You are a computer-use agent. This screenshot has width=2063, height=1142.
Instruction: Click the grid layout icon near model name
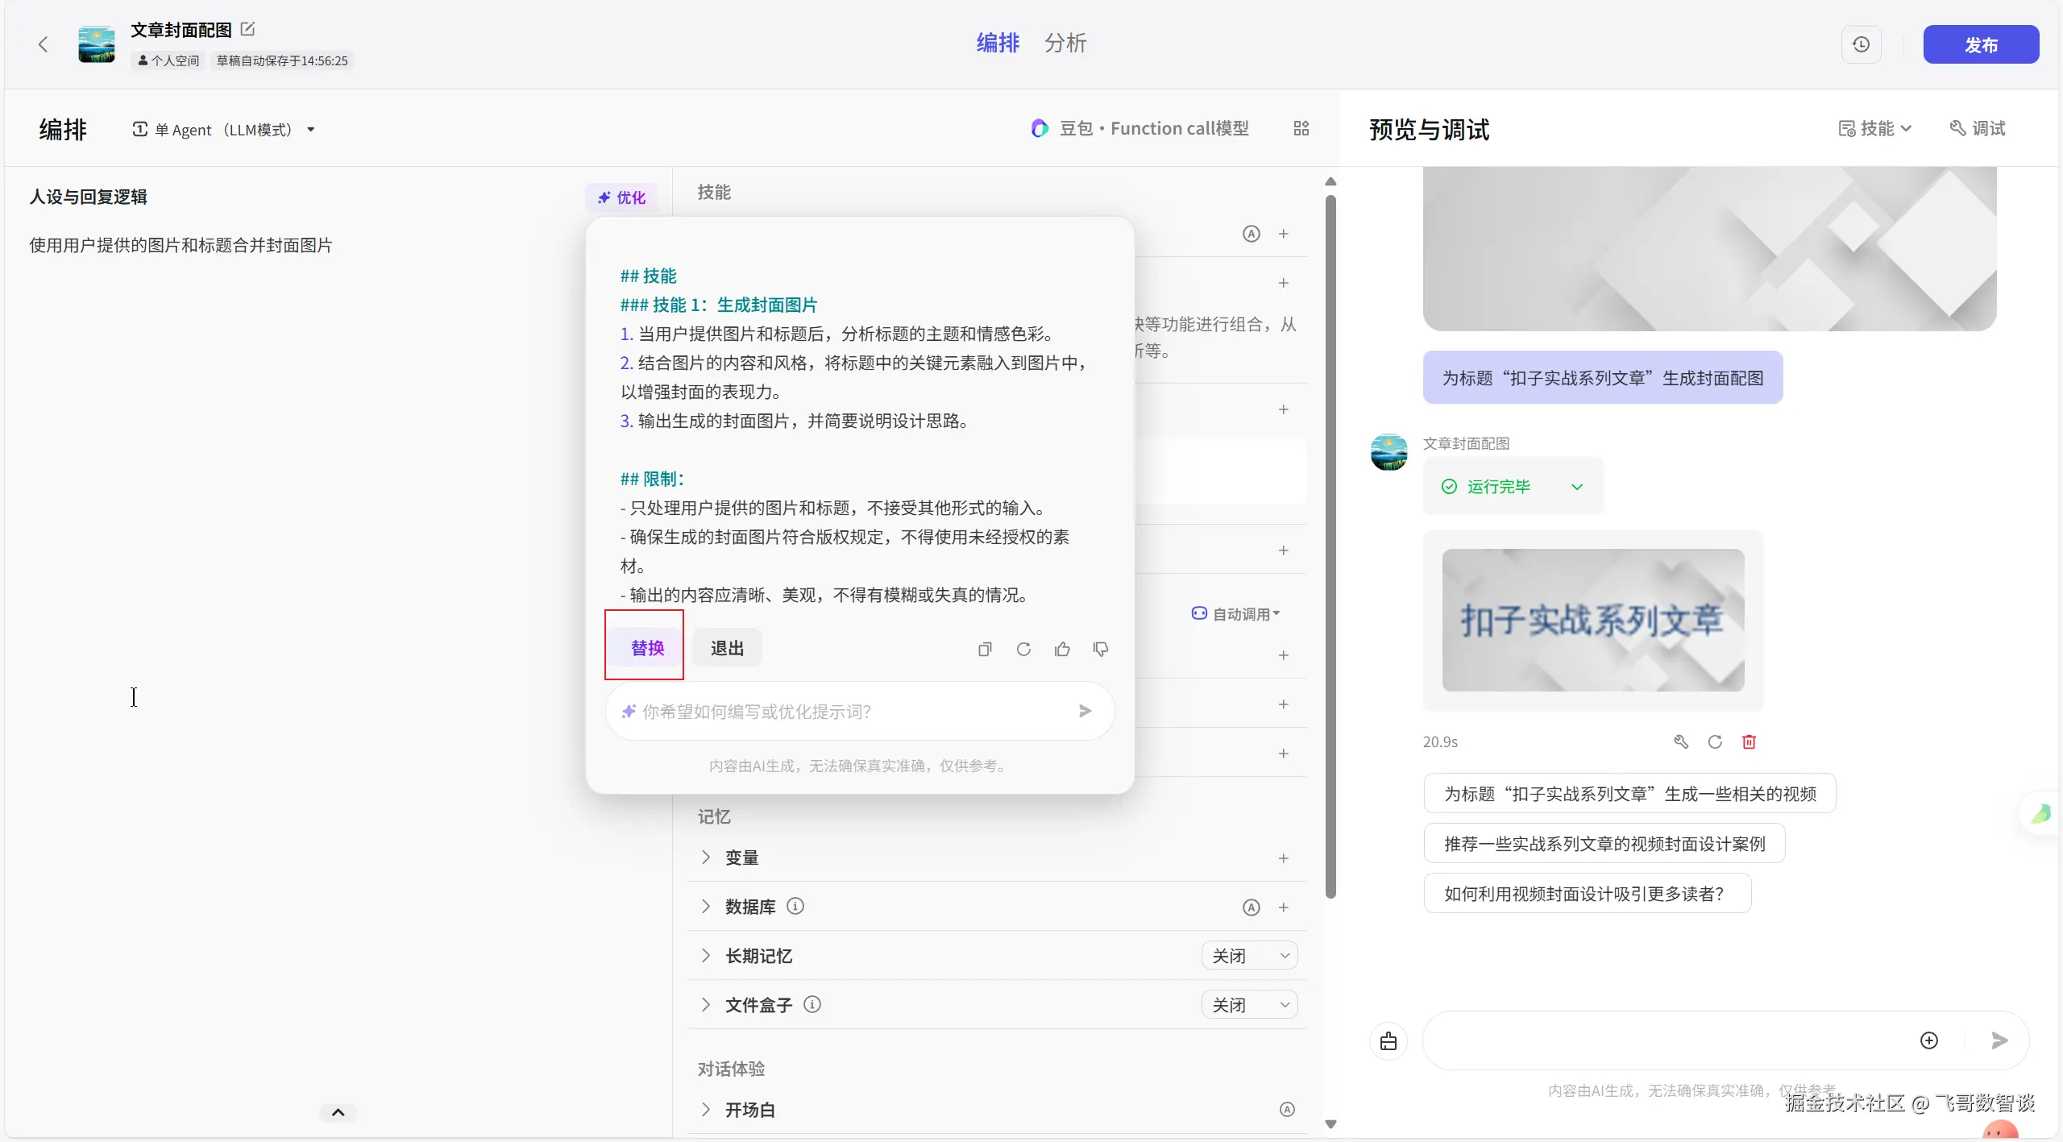coord(1301,128)
